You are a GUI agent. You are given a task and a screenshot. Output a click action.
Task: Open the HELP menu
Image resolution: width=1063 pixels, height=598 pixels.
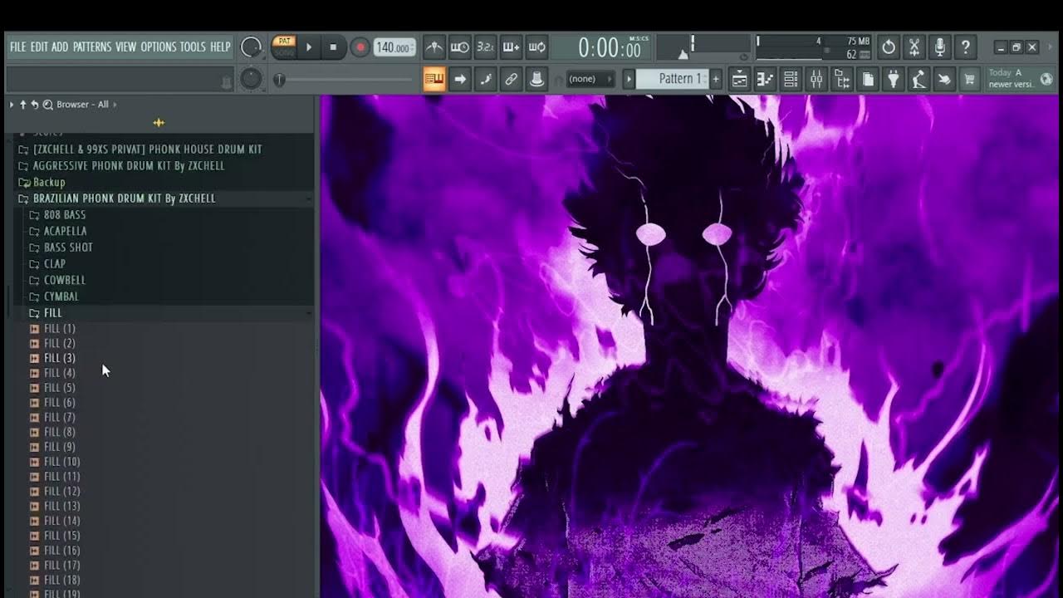220,47
